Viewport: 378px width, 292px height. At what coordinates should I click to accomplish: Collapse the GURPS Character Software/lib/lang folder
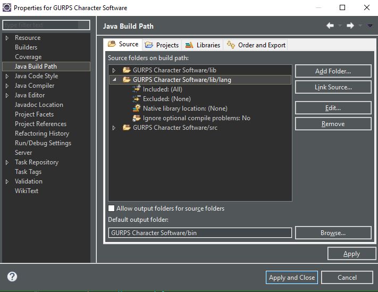(114, 79)
